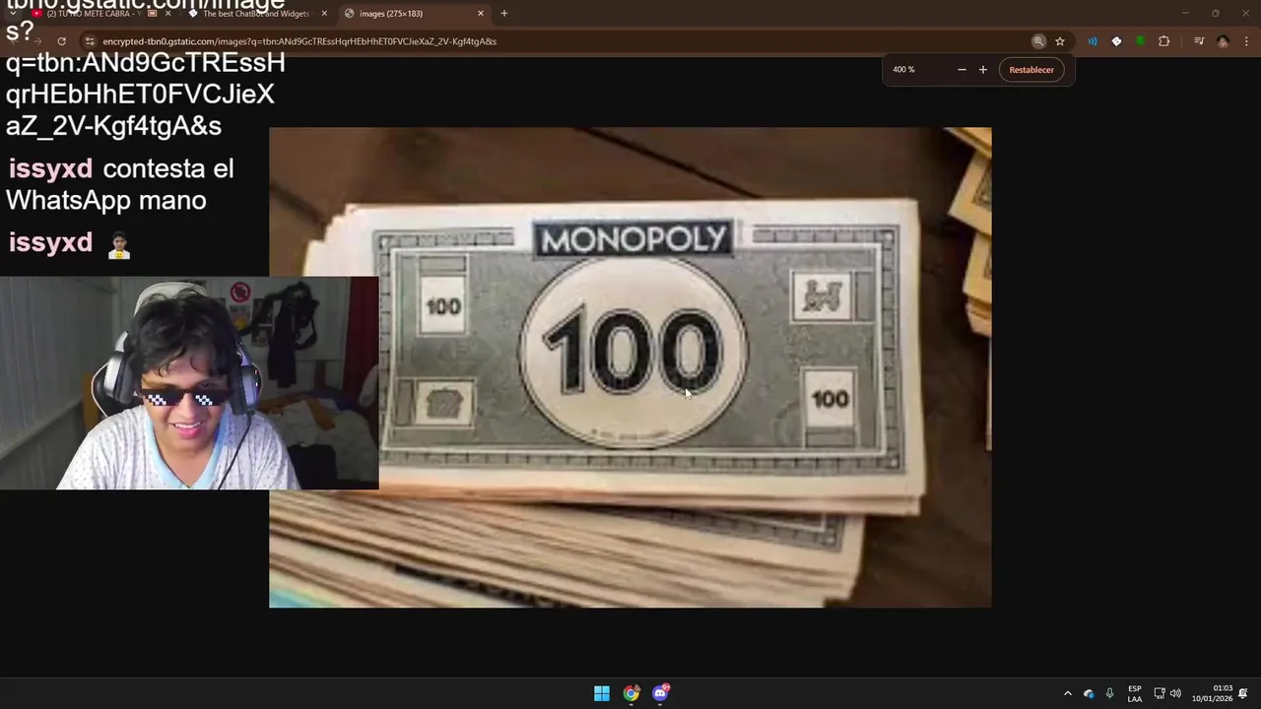The image size is (1261, 709).
Task: Open a new tab with plus button
Action: coord(504,14)
